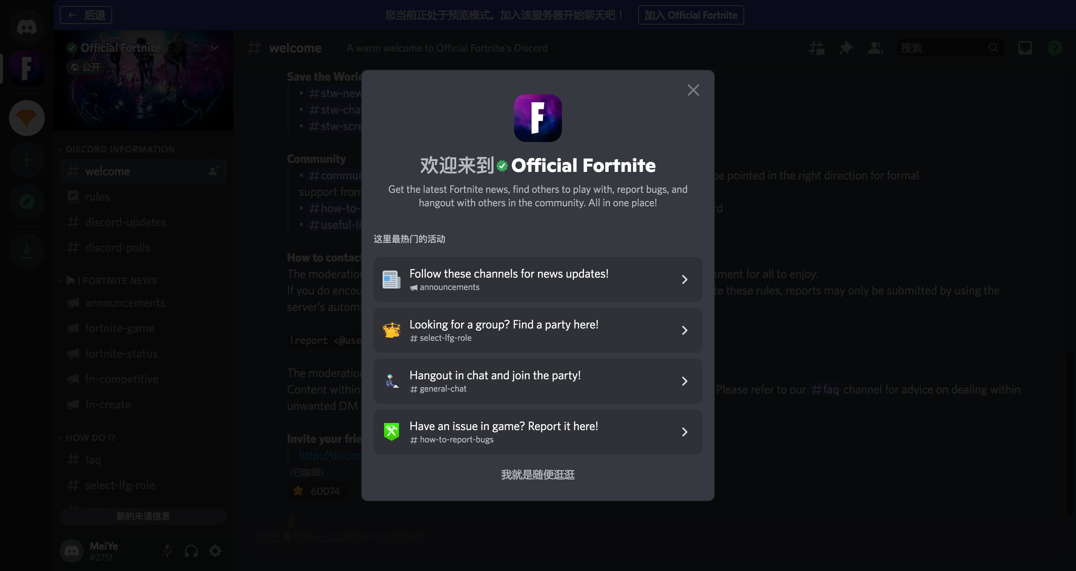Click the #stw-new channel mention in the message
Image resolution: width=1076 pixels, height=571 pixels.
[335, 93]
